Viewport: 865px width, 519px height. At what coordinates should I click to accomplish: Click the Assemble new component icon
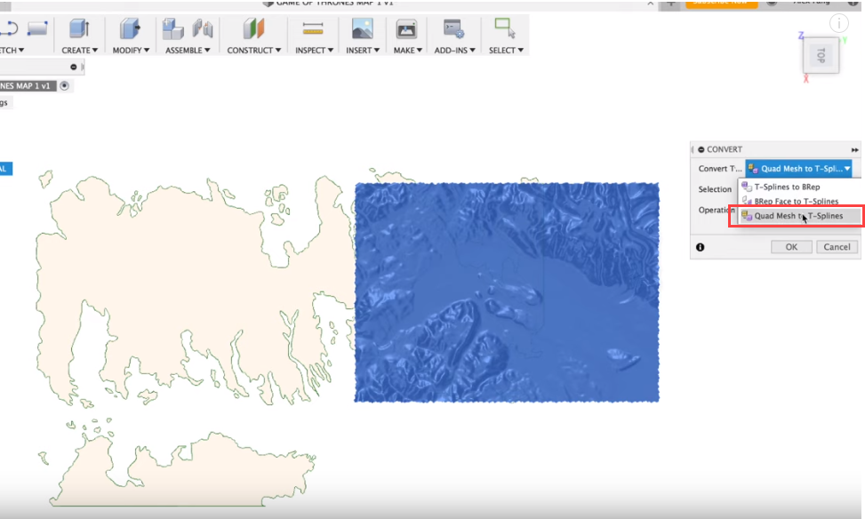[x=172, y=28]
